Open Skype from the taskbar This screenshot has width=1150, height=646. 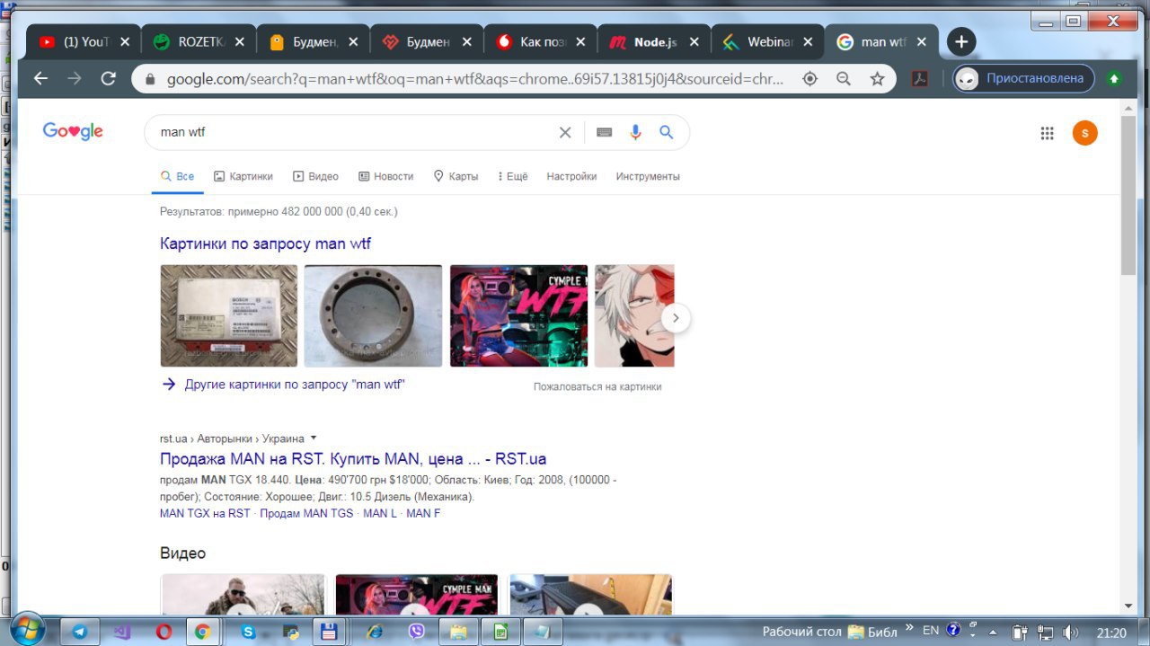[x=248, y=632]
